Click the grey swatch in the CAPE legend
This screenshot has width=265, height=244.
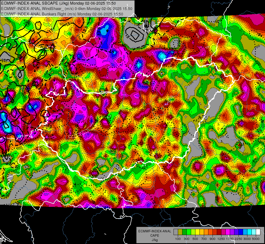176,232
